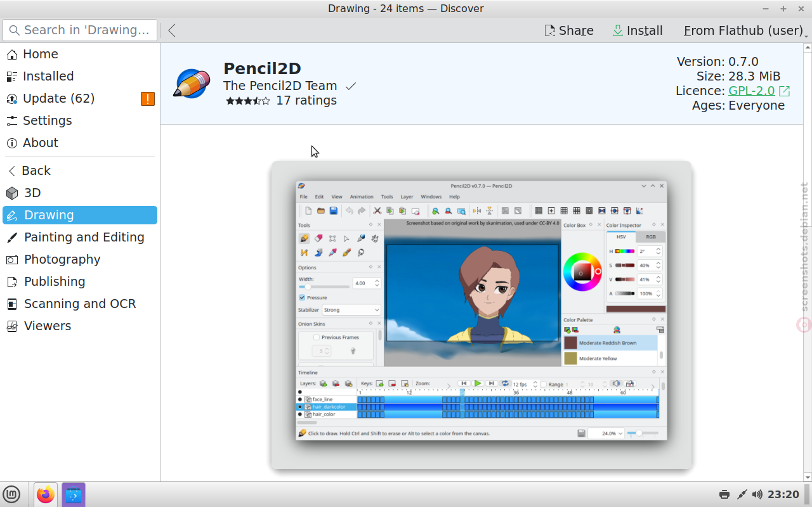Open Scanning and OCR category
This screenshot has height=507, width=812.
[x=80, y=304]
